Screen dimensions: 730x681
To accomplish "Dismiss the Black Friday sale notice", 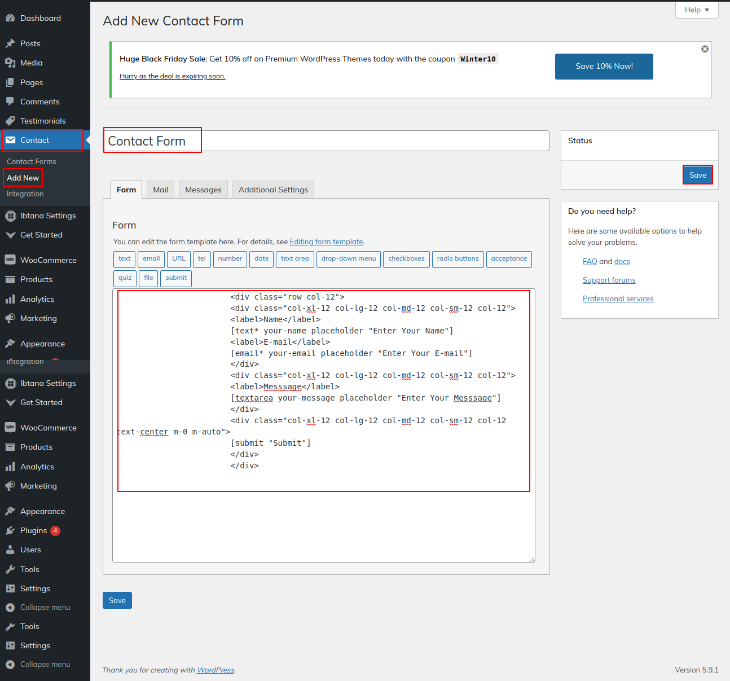I will [705, 49].
